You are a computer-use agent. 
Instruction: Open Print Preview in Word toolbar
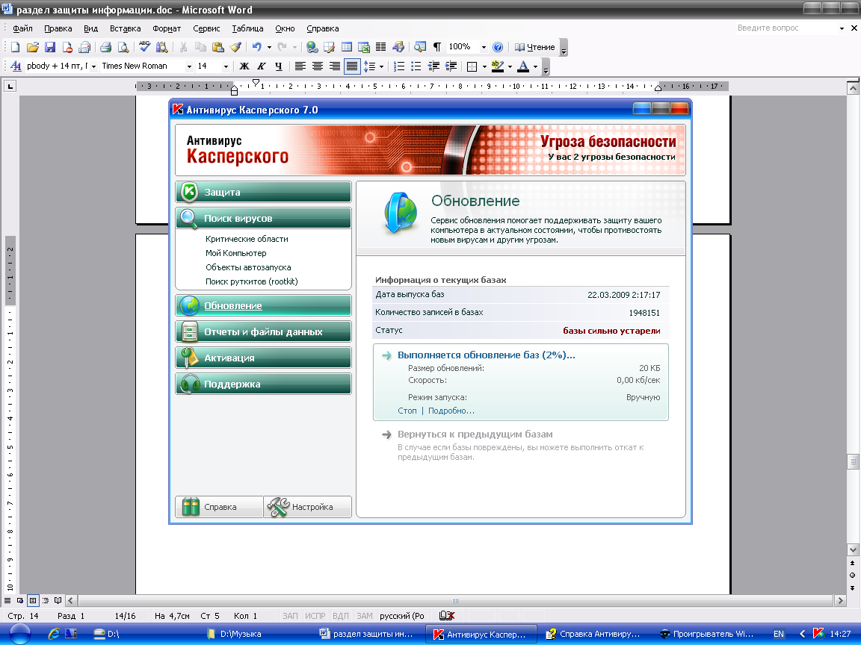[x=123, y=47]
